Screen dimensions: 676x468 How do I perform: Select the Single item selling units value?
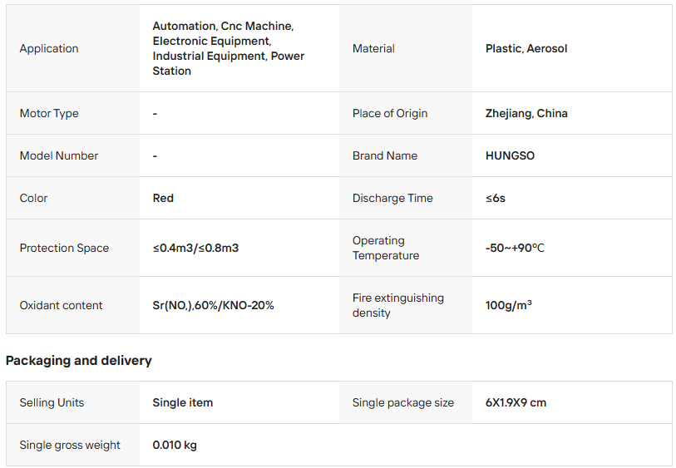(182, 402)
